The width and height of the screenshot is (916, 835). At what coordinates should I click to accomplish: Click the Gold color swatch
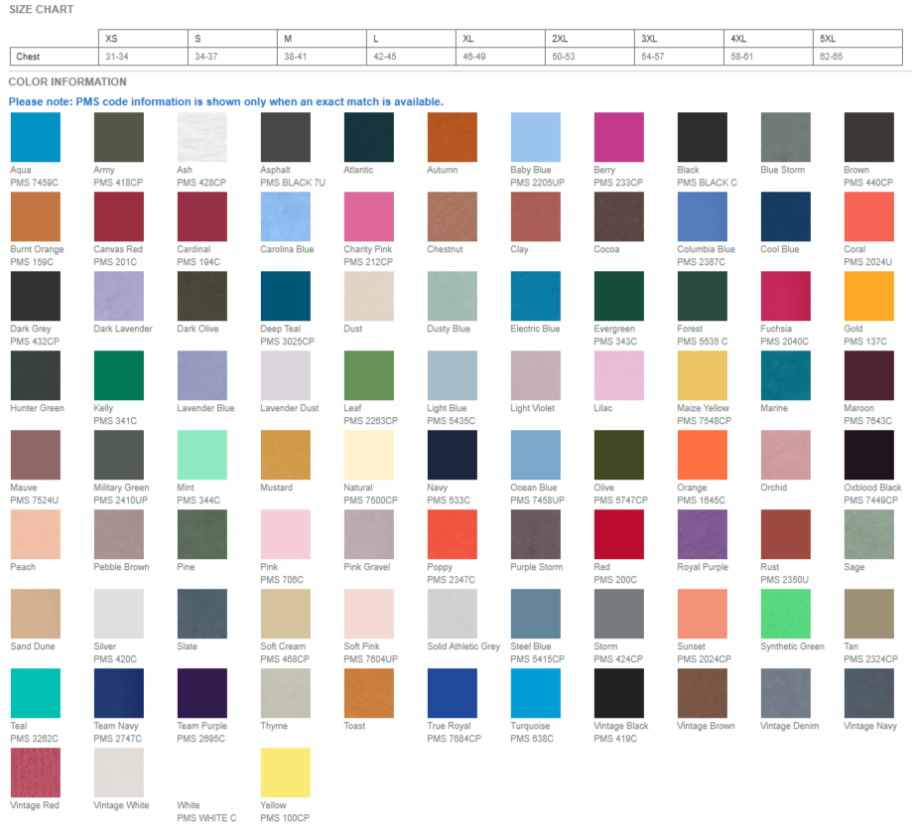click(868, 296)
